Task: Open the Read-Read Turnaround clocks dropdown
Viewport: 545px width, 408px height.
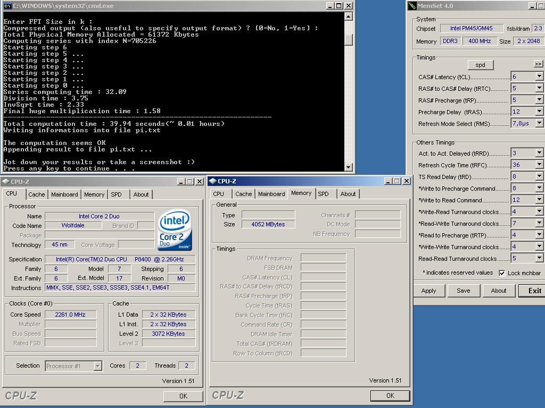Action: [539, 259]
